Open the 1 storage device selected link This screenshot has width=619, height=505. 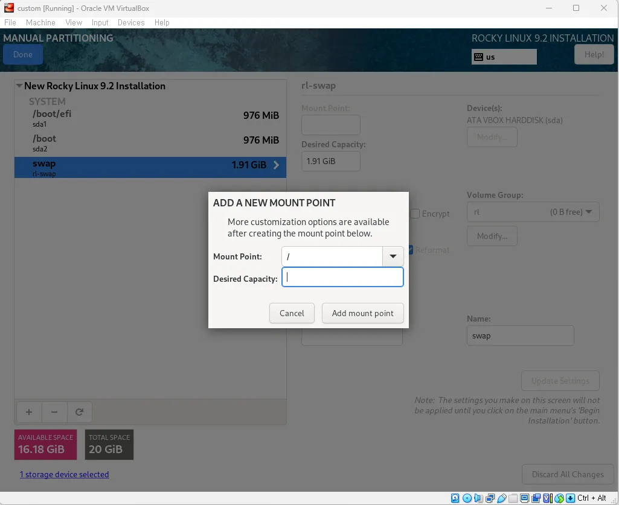coord(65,474)
